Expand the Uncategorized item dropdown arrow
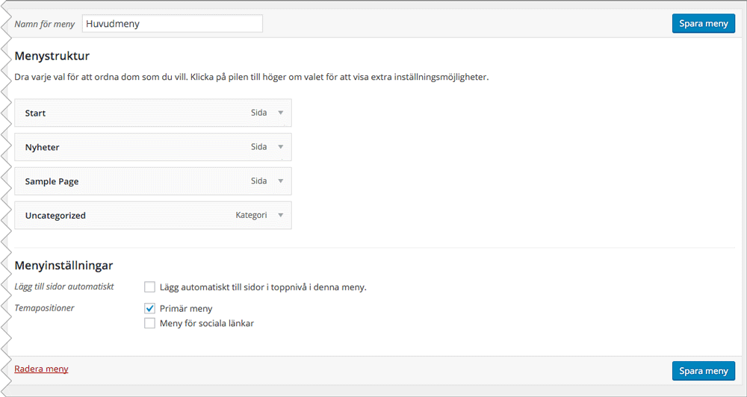The width and height of the screenshot is (747, 397). click(281, 215)
